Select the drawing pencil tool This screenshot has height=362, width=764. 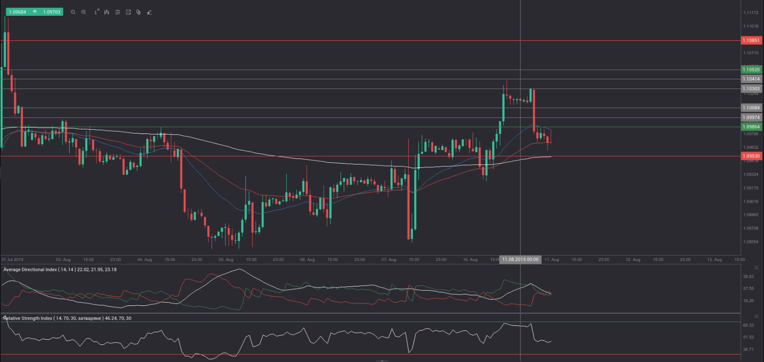point(149,12)
